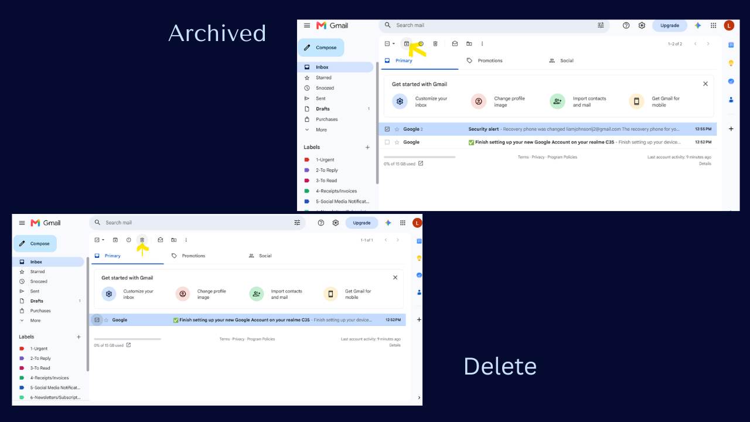Open Keep lightbulb icon in upper Gmail window
The width and height of the screenshot is (750, 422).
coord(731,63)
